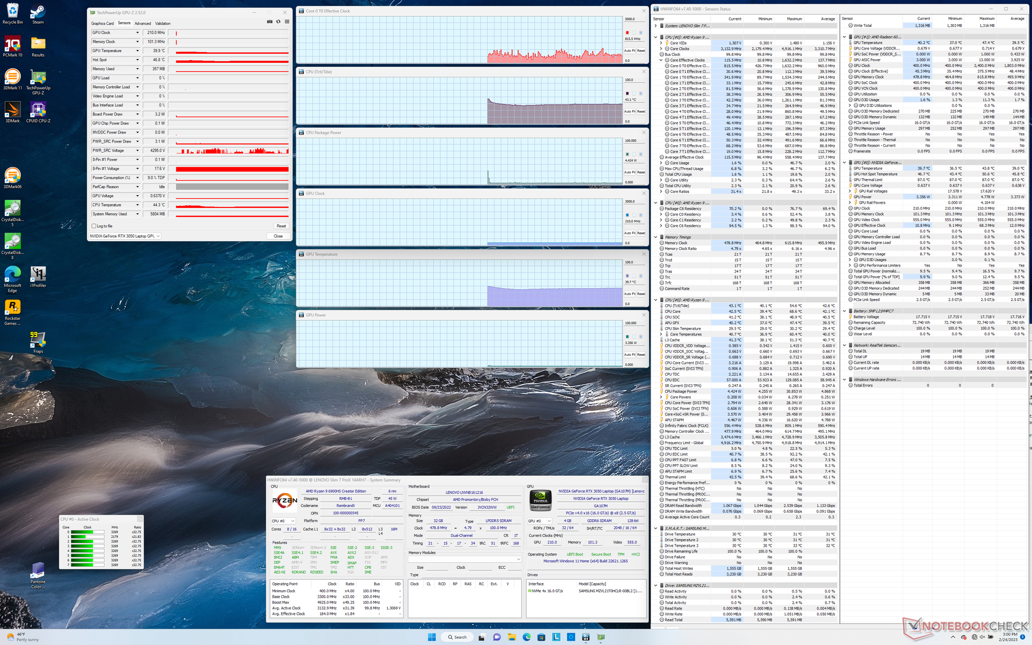The width and height of the screenshot is (1032, 645).
Task: Select CPU Package Power sensor row
Action: pos(748,391)
